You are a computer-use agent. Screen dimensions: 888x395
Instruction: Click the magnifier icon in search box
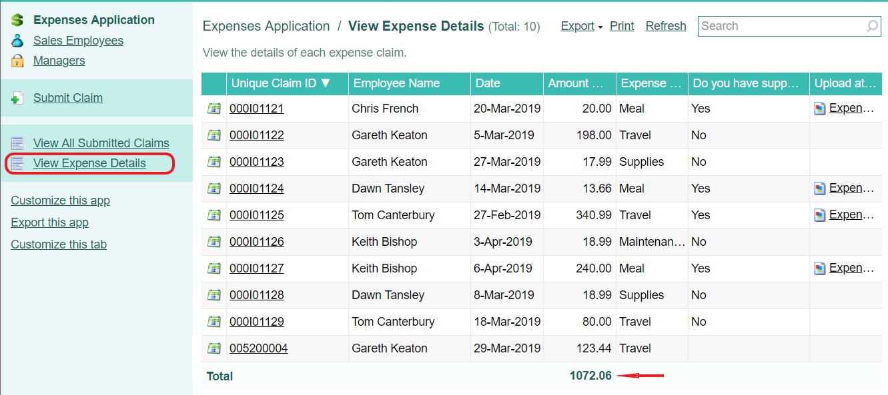[872, 27]
